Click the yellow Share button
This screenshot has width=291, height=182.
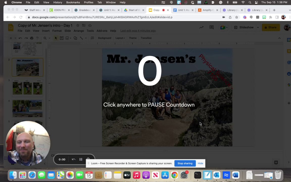tap(271, 27)
